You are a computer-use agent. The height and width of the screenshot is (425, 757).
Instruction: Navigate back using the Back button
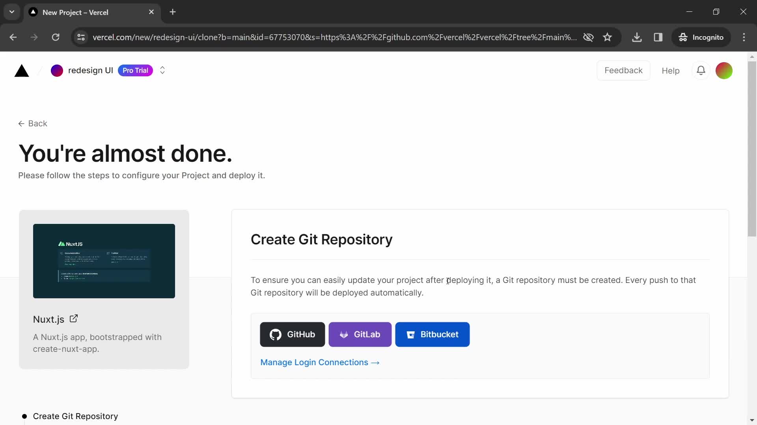(x=33, y=123)
